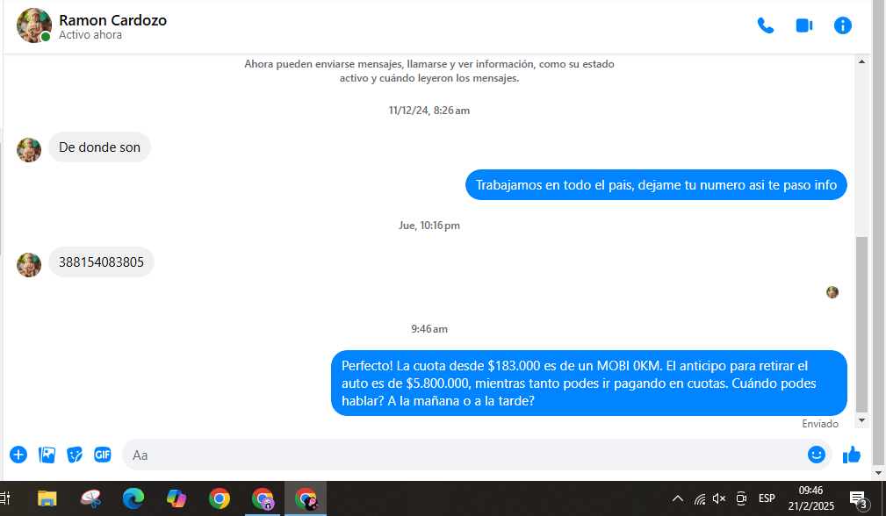This screenshot has width=886, height=516.
Task: Start a voice call with Ramon Cardozo
Action: click(765, 25)
